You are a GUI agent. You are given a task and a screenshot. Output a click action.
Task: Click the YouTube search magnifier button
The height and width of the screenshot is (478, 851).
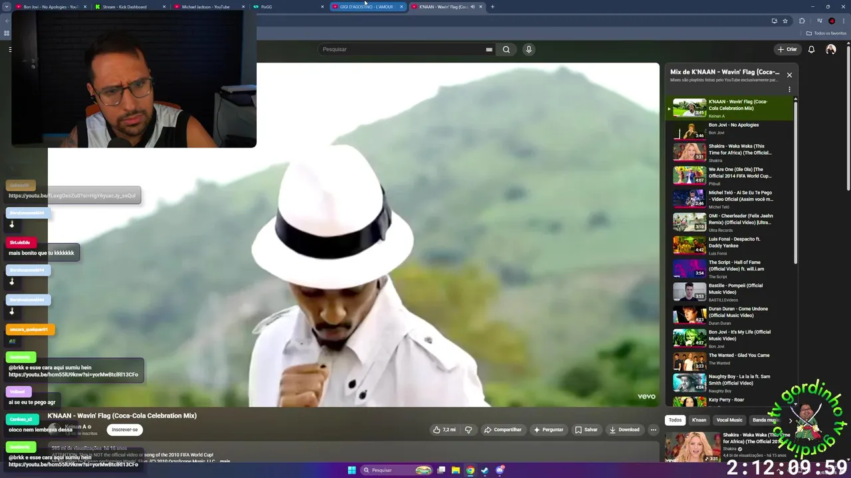[x=506, y=49]
